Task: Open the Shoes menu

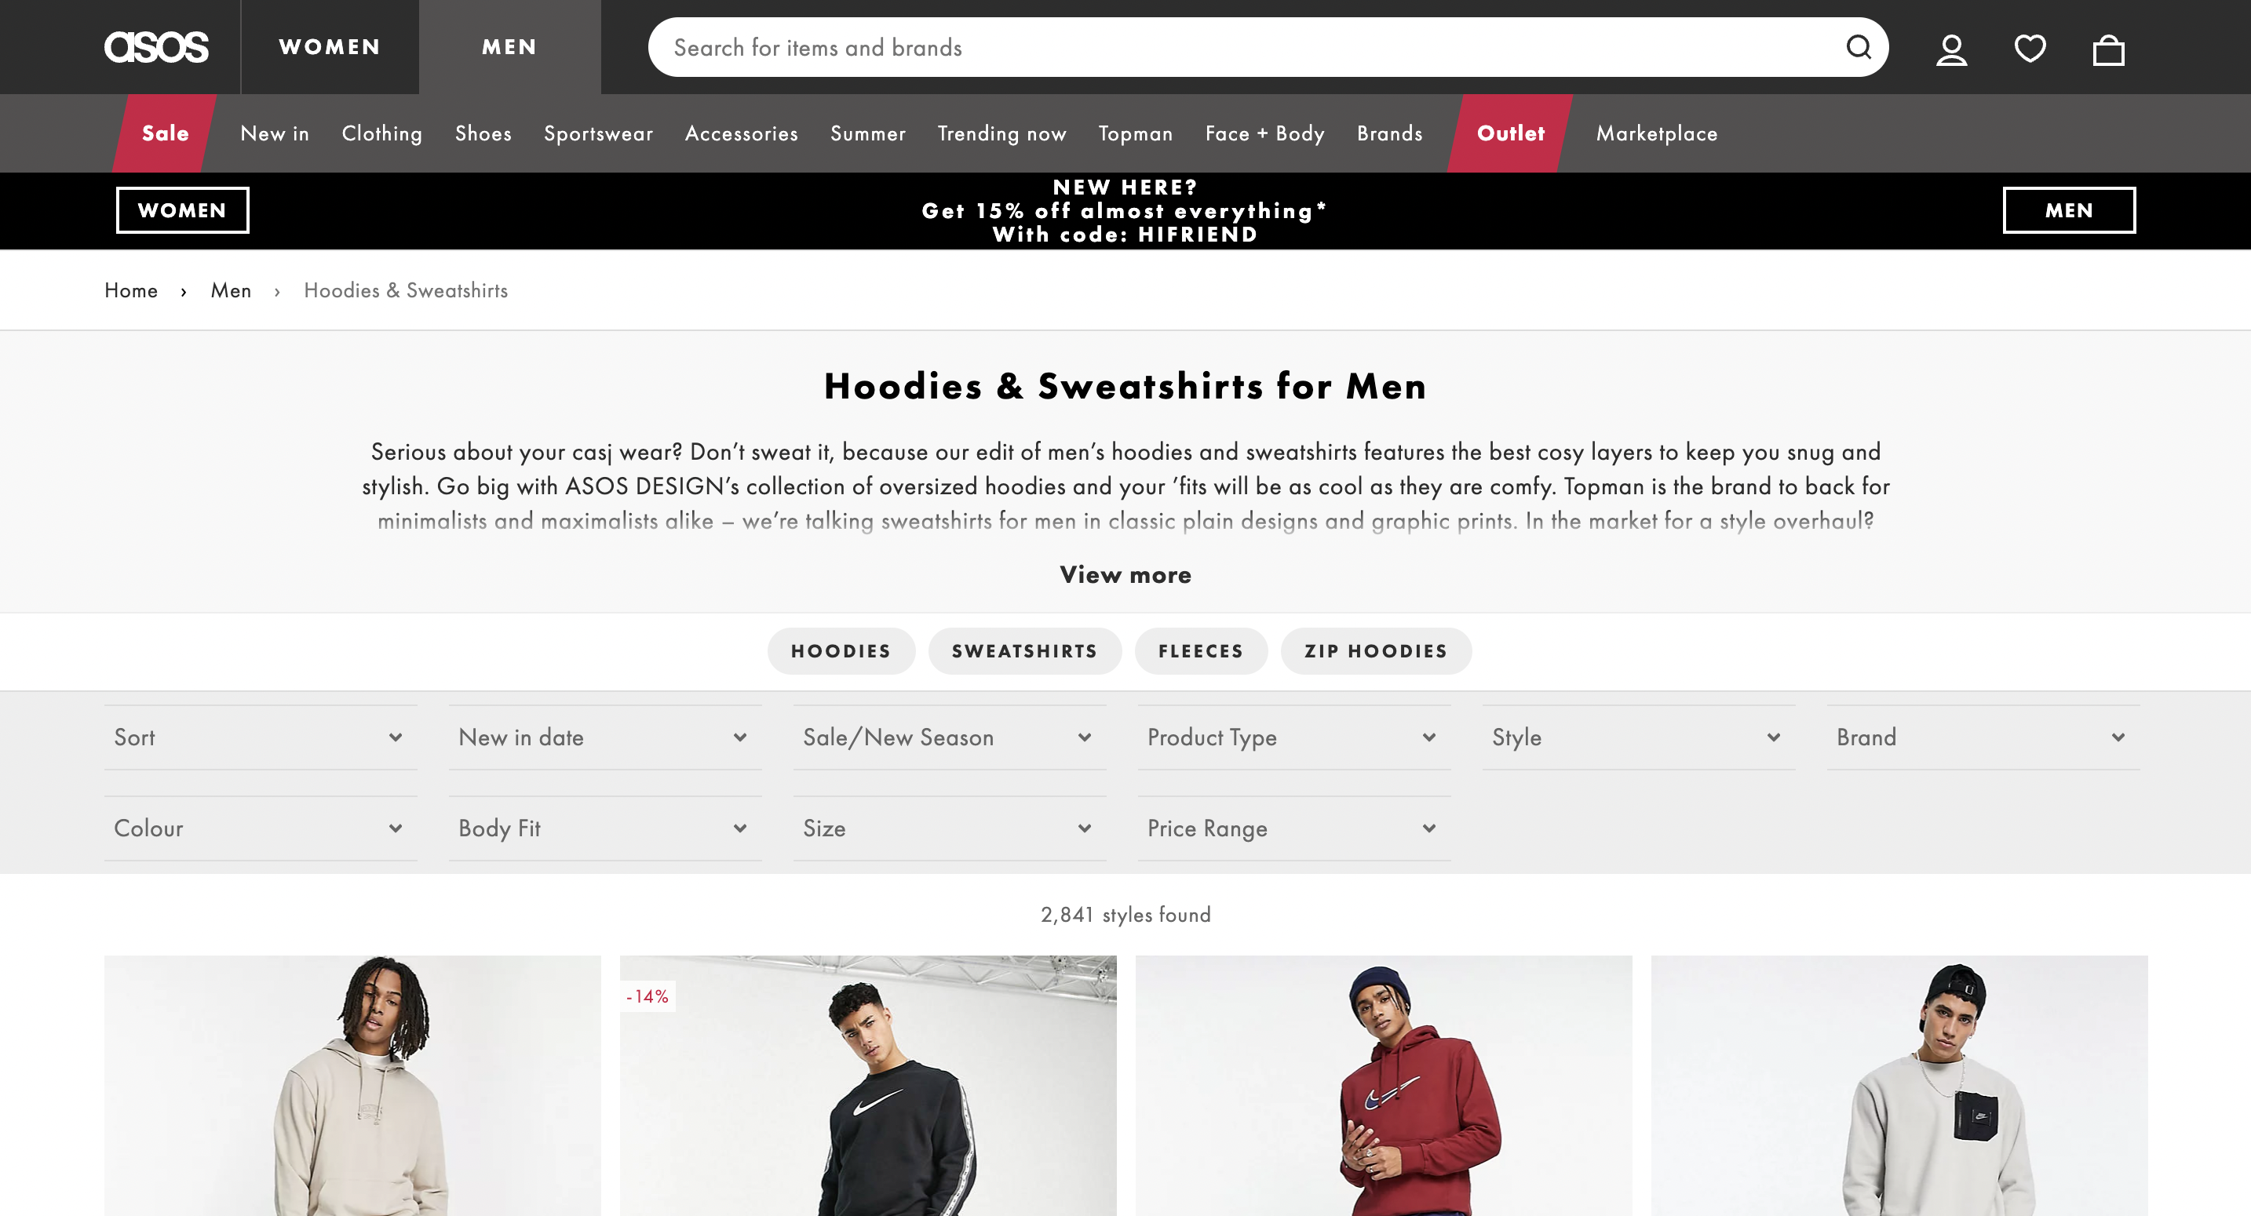Action: coord(483,133)
